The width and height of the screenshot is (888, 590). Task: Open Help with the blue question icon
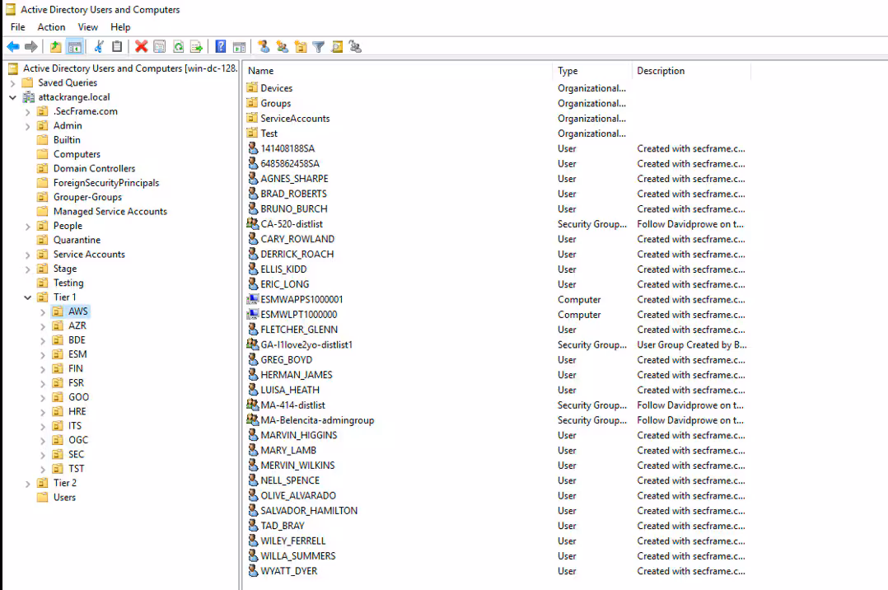coord(221,47)
